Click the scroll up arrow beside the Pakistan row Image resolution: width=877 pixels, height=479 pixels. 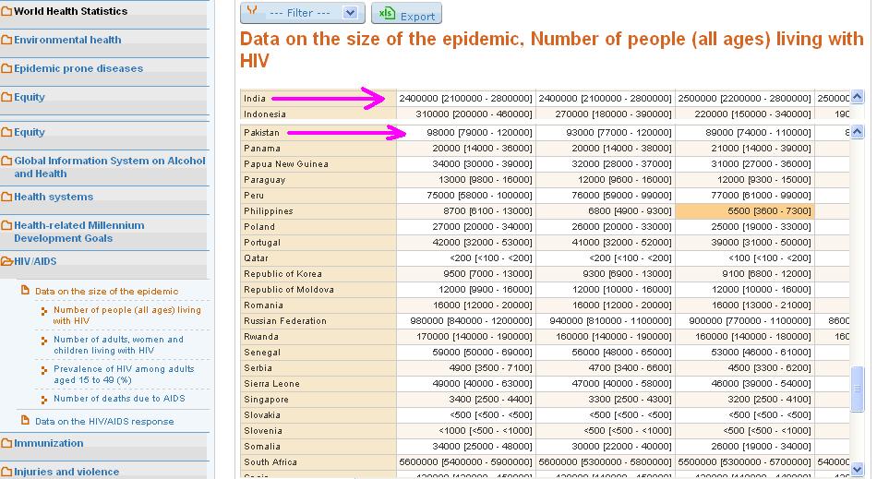[x=857, y=133]
